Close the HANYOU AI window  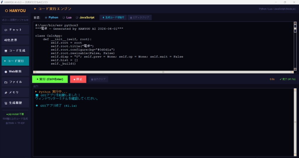[294, 2]
